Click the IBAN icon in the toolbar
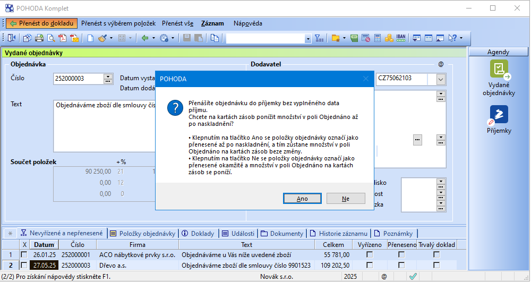531x282 pixels. click(x=401, y=38)
